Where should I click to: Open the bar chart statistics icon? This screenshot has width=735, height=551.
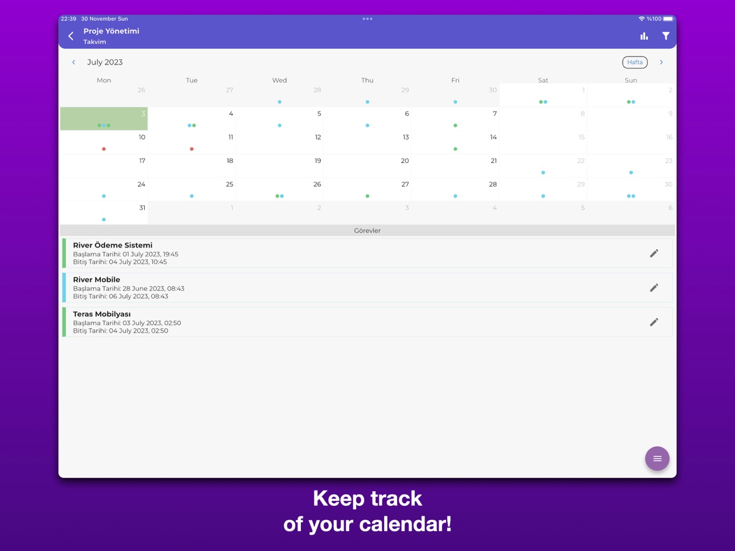pos(644,36)
